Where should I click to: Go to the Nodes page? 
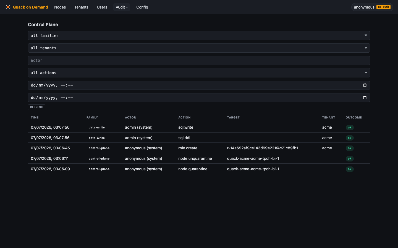[60, 7]
